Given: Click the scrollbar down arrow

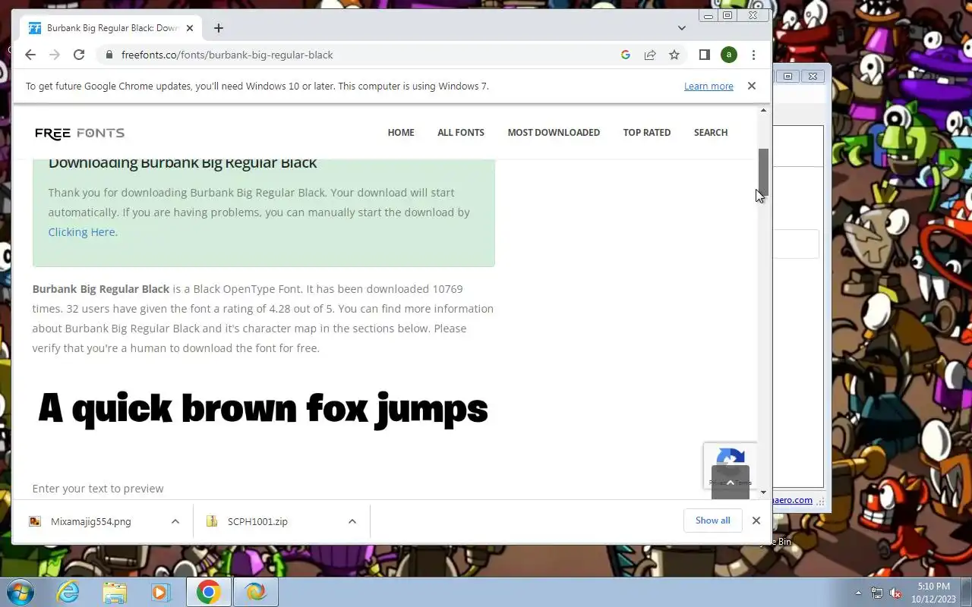Looking at the screenshot, I should 764,492.
